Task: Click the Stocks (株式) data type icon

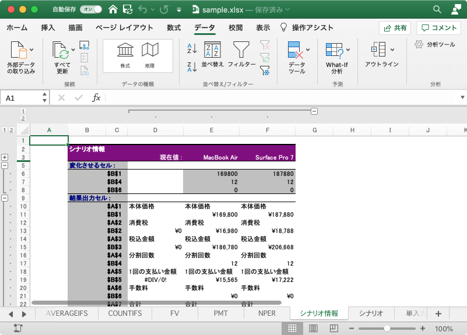Action: point(125,51)
